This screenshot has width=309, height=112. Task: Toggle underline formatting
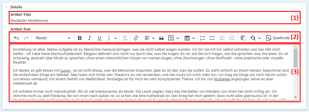[x=100, y=38]
